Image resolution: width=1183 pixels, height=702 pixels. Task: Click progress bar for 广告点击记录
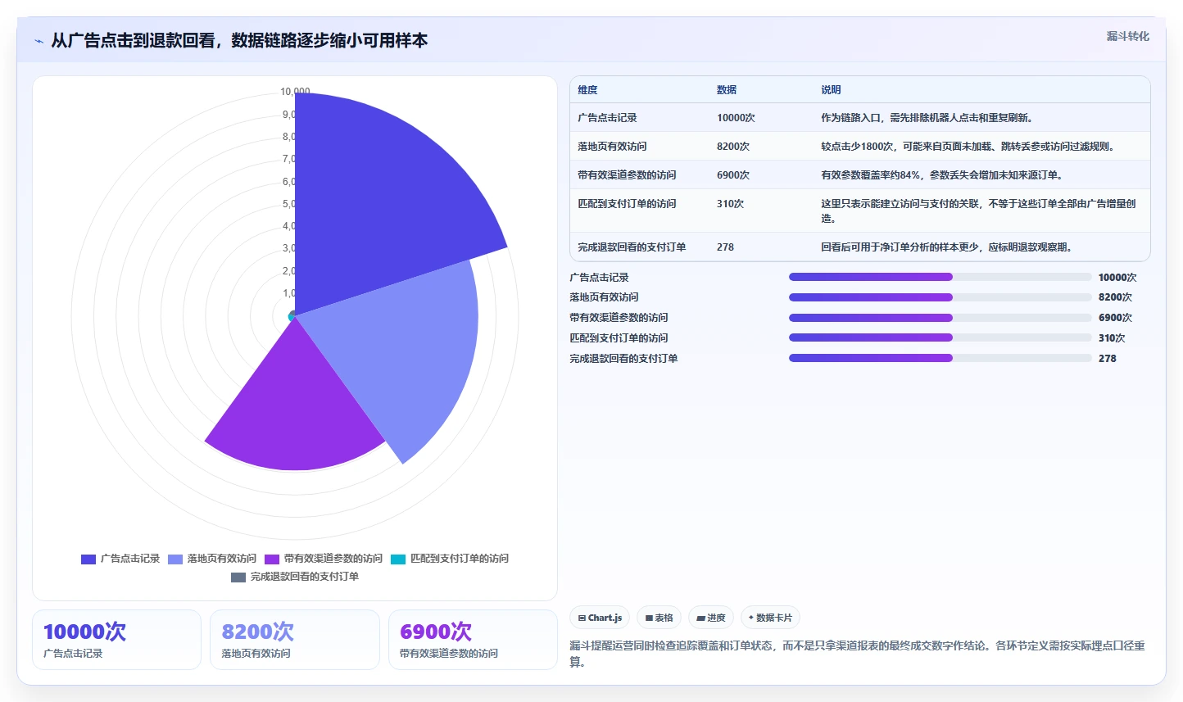coord(941,277)
